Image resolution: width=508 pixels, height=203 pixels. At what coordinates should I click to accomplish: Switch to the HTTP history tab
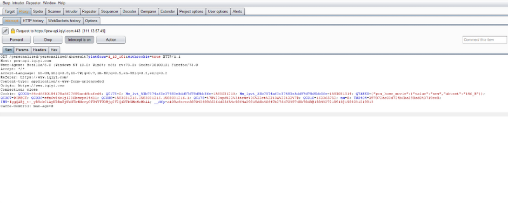tap(33, 21)
